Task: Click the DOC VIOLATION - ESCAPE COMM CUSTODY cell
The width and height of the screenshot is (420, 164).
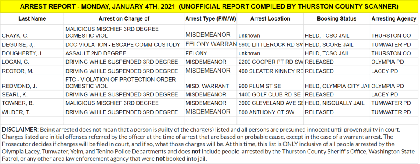Action: point(123,44)
